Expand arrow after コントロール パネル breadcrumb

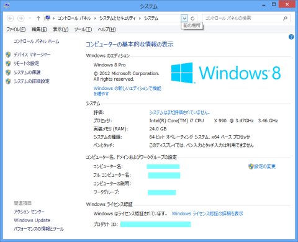pyautogui.click(x=95, y=19)
